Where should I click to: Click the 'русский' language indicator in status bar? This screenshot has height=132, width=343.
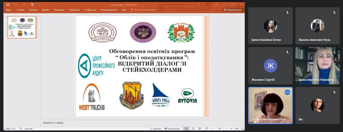(29, 129)
